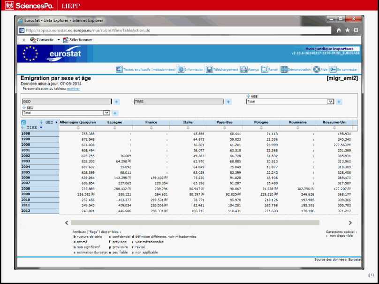Open the Convertir dropdown arrow
The image size is (379, 284).
click(x=59, y=40)
